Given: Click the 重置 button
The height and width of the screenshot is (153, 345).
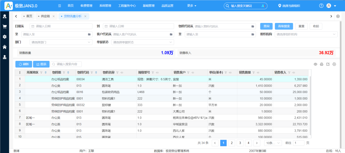Looking at the screenshot, I should [302, 26].
